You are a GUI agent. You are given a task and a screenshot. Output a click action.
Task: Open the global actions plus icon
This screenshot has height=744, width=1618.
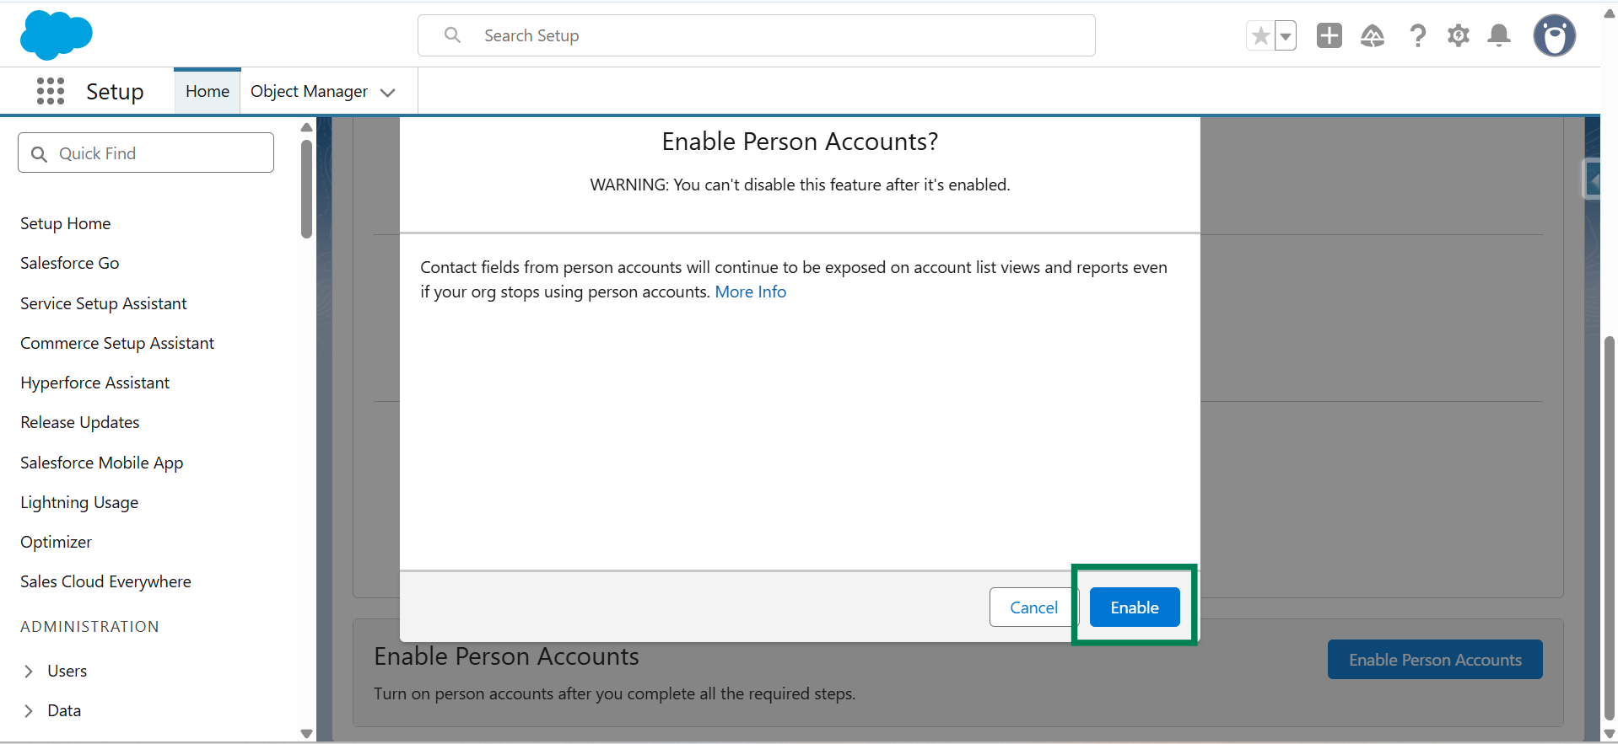pyautogui.click(x=1329, y=35)
